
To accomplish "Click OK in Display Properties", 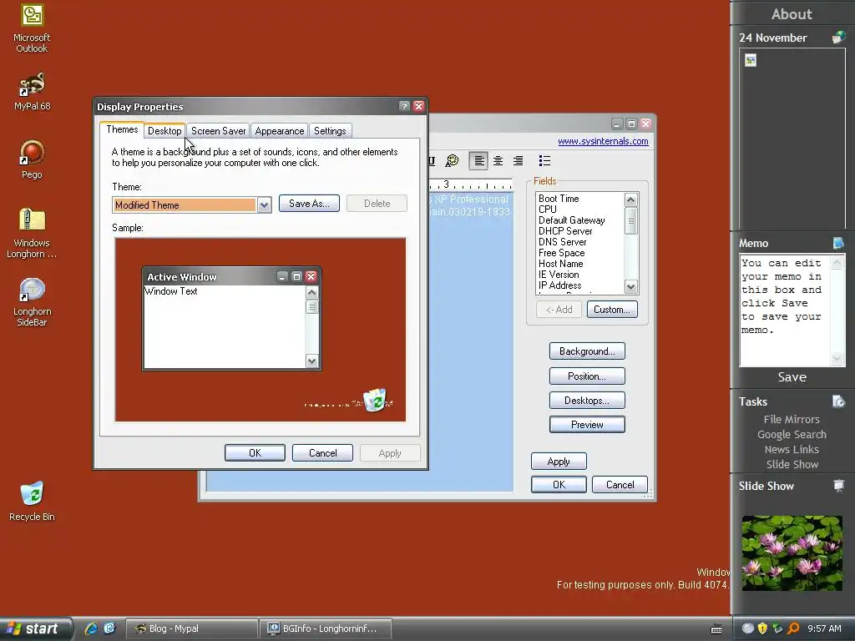I will click(x=255, y=453).
